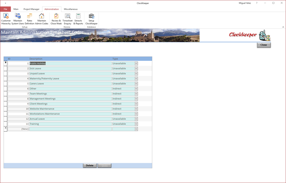
Task: Open Type dropdown in the new row
Action: (x=136, y=129)
